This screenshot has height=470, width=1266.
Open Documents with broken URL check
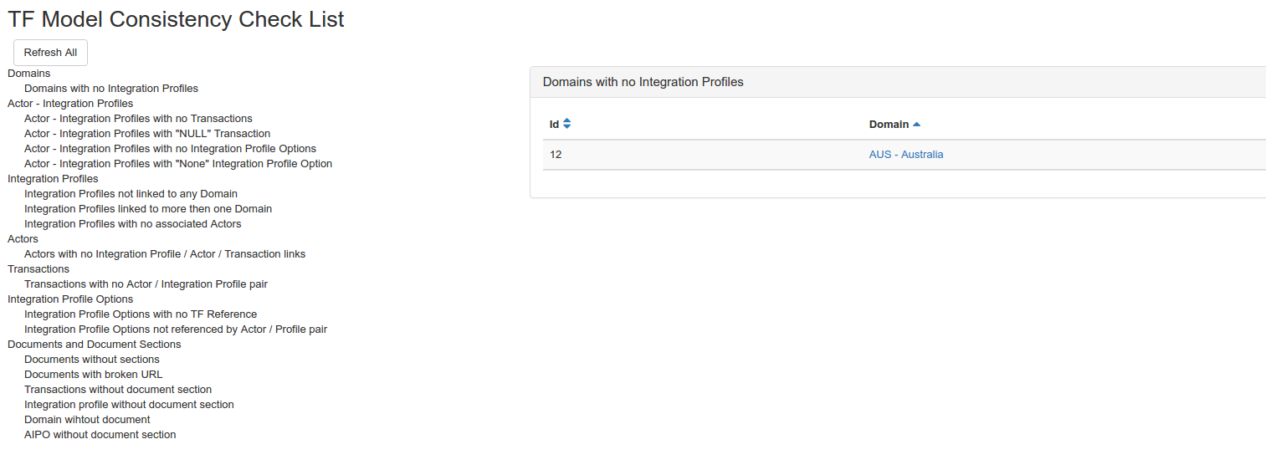[x=93, y=375]
